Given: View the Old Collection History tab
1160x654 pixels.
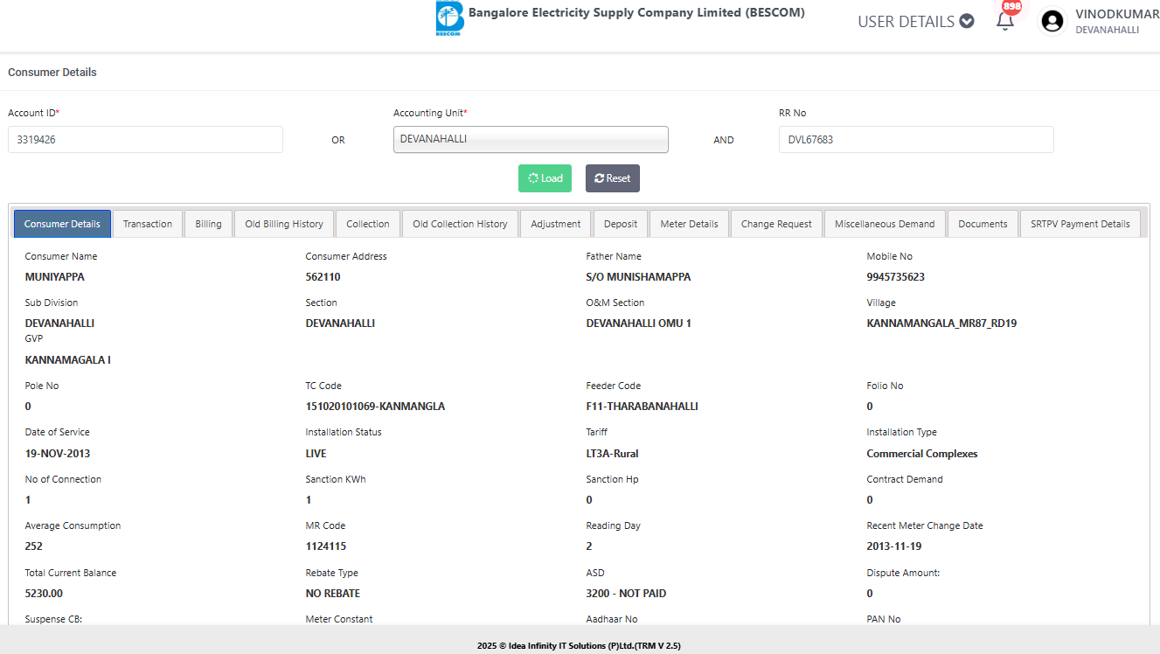Looking at the screenshot, I should click(x=460, y=224).
